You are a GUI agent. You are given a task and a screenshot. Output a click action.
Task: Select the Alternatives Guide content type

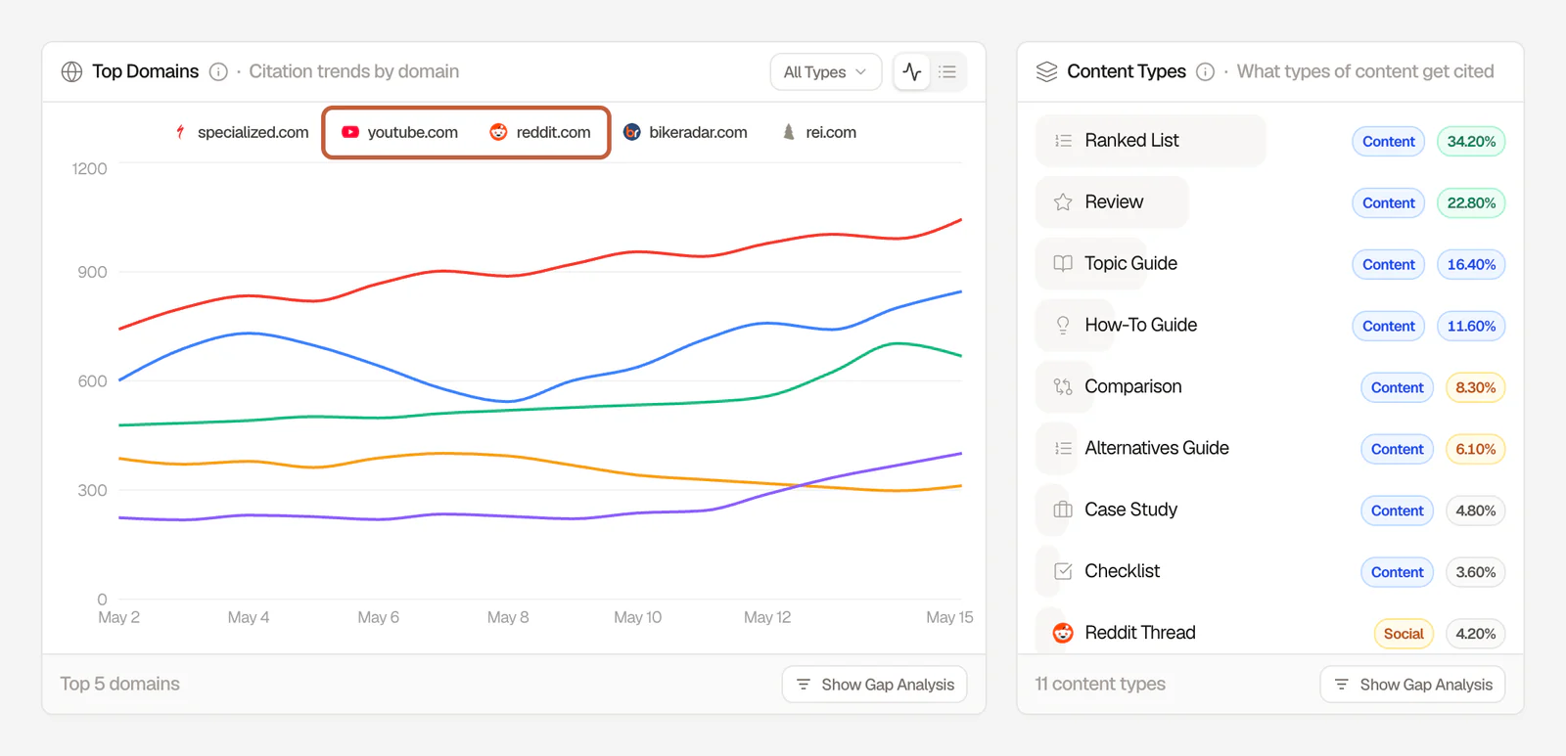click(1156, 449)
